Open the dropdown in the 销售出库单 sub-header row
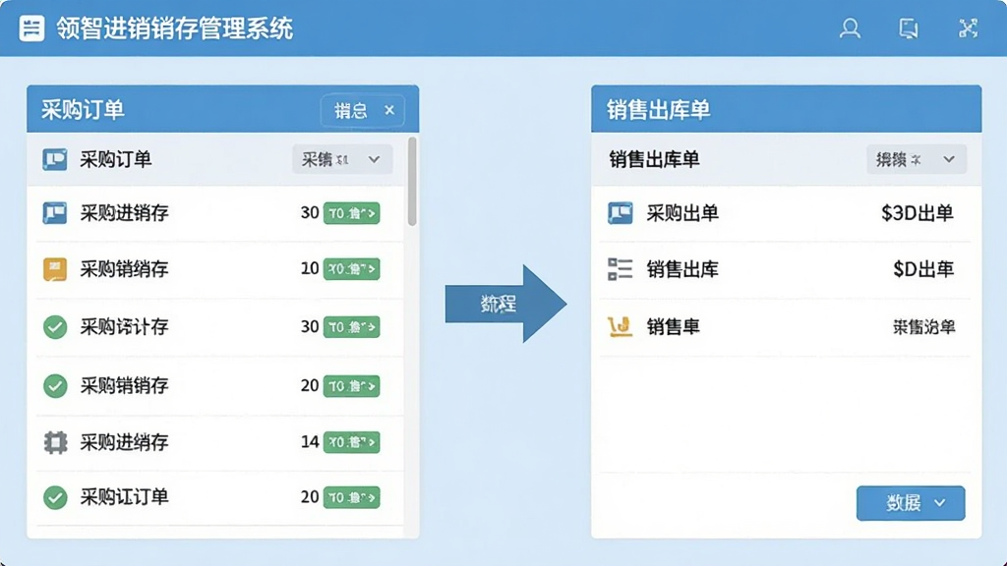Image resolution: width=1007 pixels, height=566 pixels. [917, 159]
